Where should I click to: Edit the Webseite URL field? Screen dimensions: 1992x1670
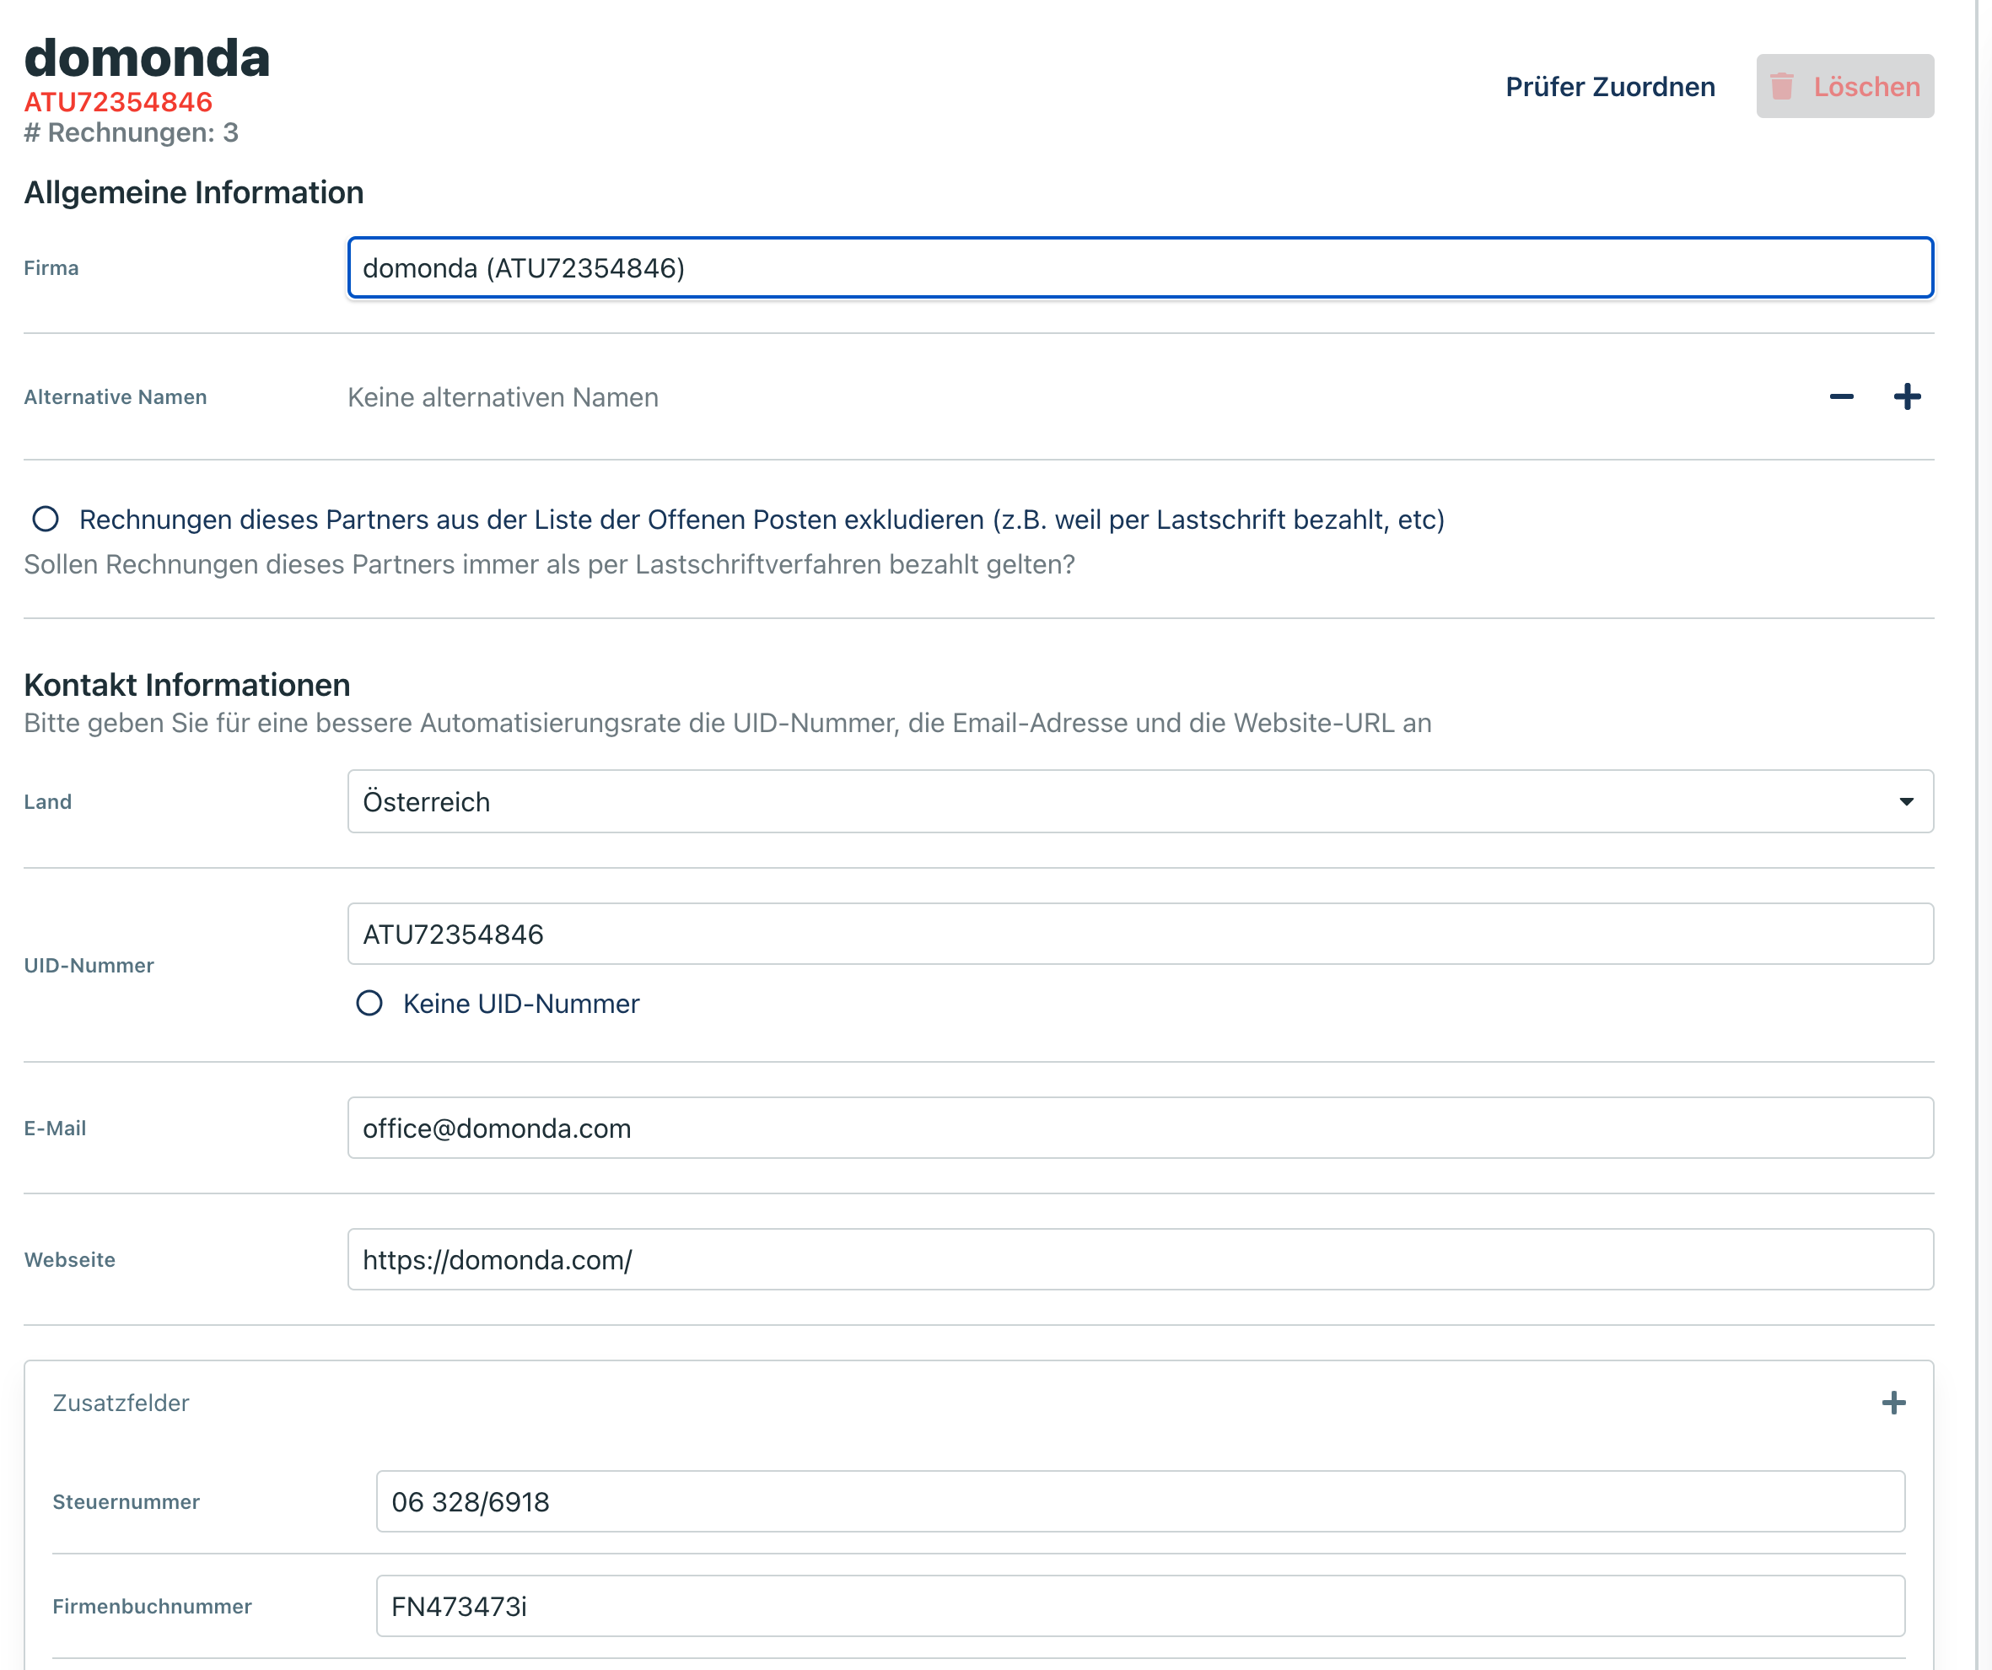[x=1139, y=1260]
